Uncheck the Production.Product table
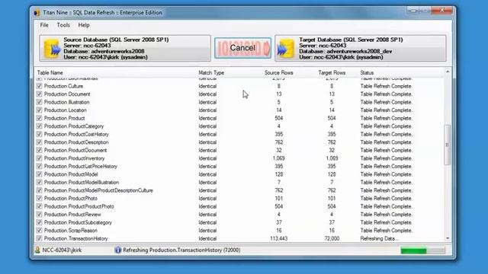The image size is (488, 274). click(39, 119)
